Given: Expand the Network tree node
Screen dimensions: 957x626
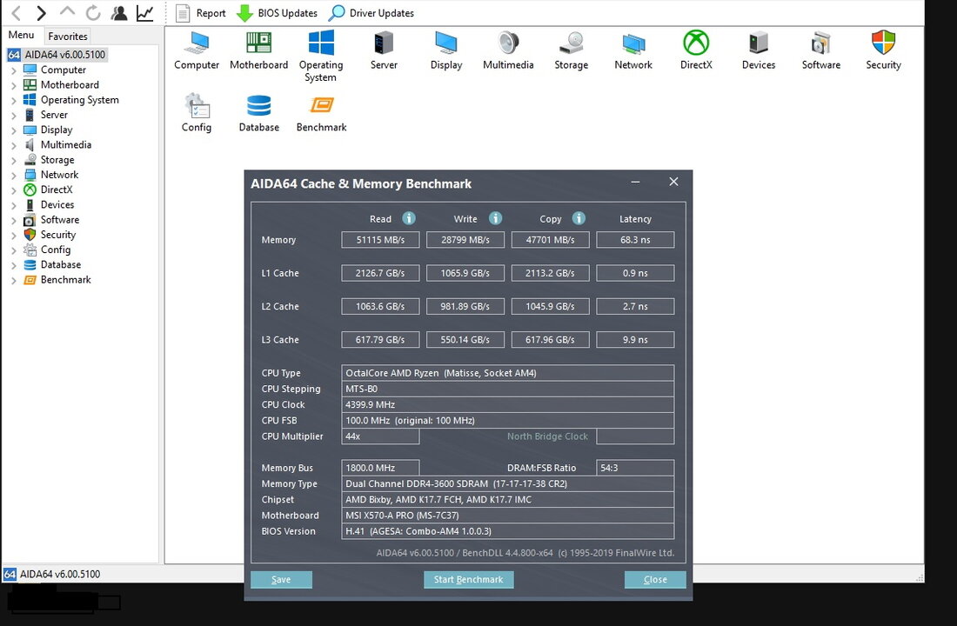Looking at the screenshot, I should tap(13, 175).
